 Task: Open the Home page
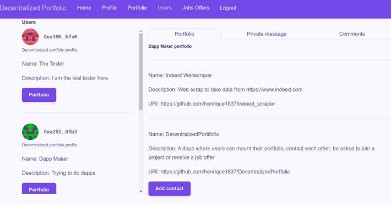click(84, 8)
